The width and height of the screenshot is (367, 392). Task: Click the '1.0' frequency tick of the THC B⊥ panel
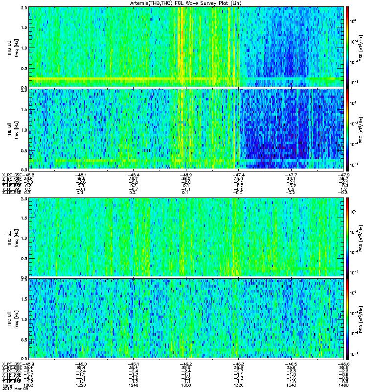[24, 238]
